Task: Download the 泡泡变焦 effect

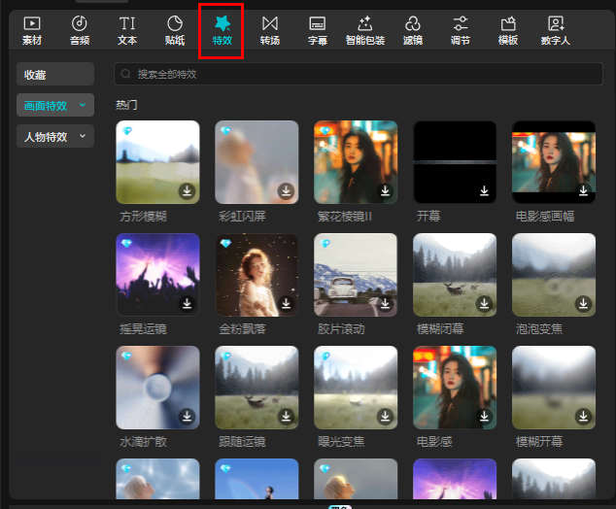Action: pyautogui.click(x=583, y=304)
